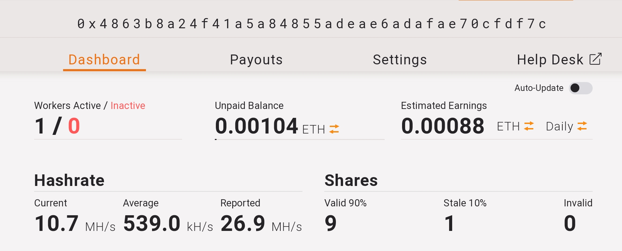
Task: Click the inactive workers count 0
Action: pyautogui.click(x=74, y=126)
